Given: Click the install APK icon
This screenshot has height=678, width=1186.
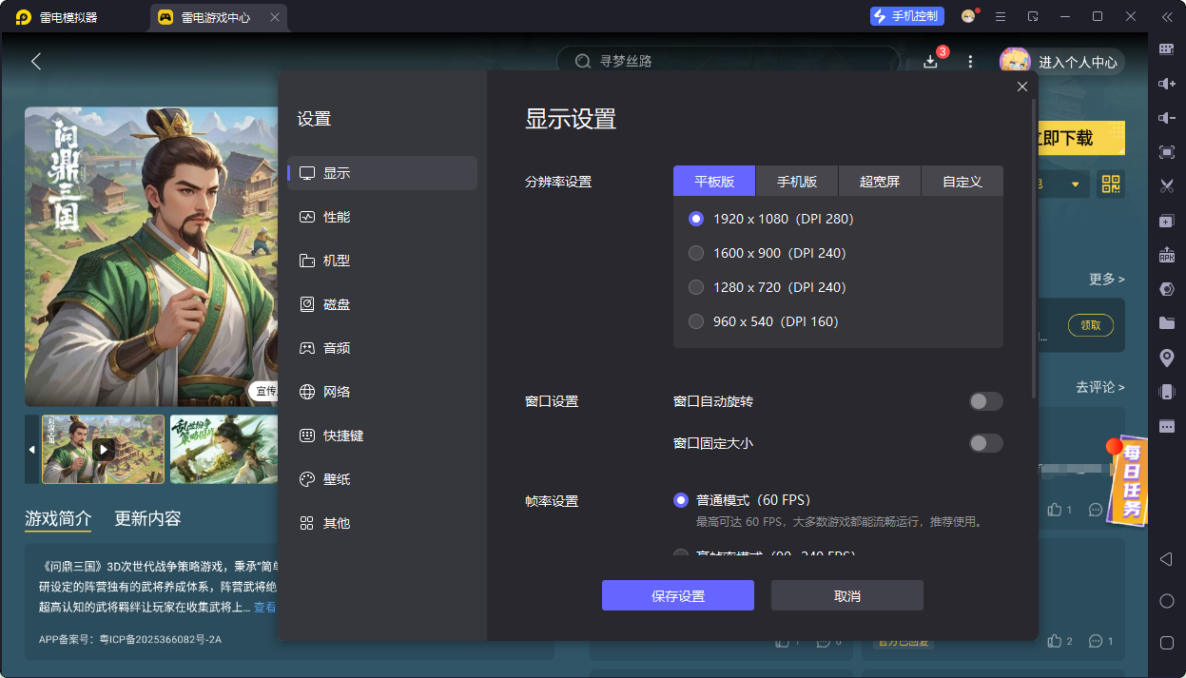Looking at the screenshot, I should (x=1167, y=255).
